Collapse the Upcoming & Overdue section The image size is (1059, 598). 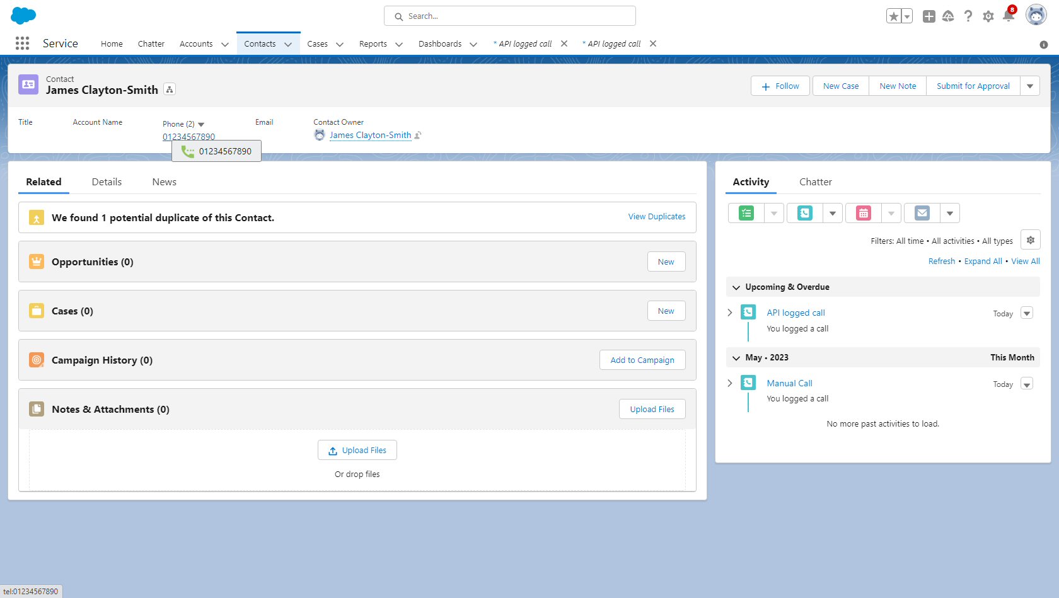coord(736,287)
